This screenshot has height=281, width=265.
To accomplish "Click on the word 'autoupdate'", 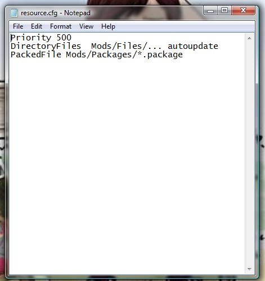I will tap(193, 46).
